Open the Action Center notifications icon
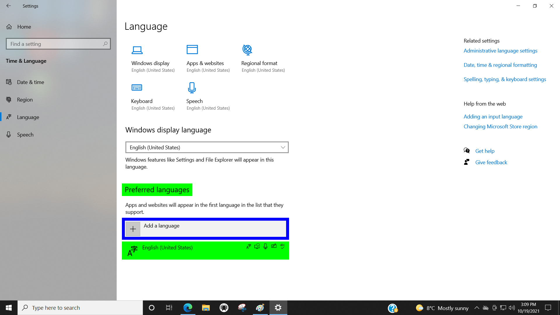Viewport: 560px width, 315px height. [548, 308]
